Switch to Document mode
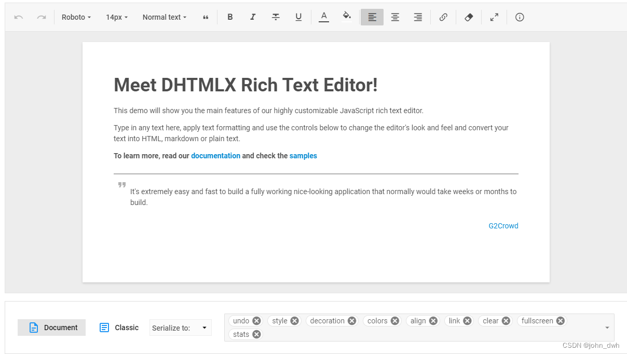Image resolution: width=627 pixels, height=354 pixels. 51,328
